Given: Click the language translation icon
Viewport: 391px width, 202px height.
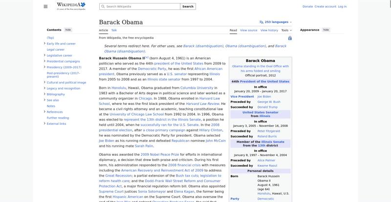Looking at the screenshot, I should (261, 22).
